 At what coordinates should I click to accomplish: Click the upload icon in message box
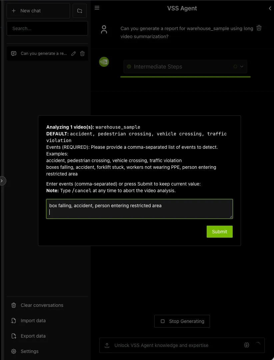click(x=107, y=345)
